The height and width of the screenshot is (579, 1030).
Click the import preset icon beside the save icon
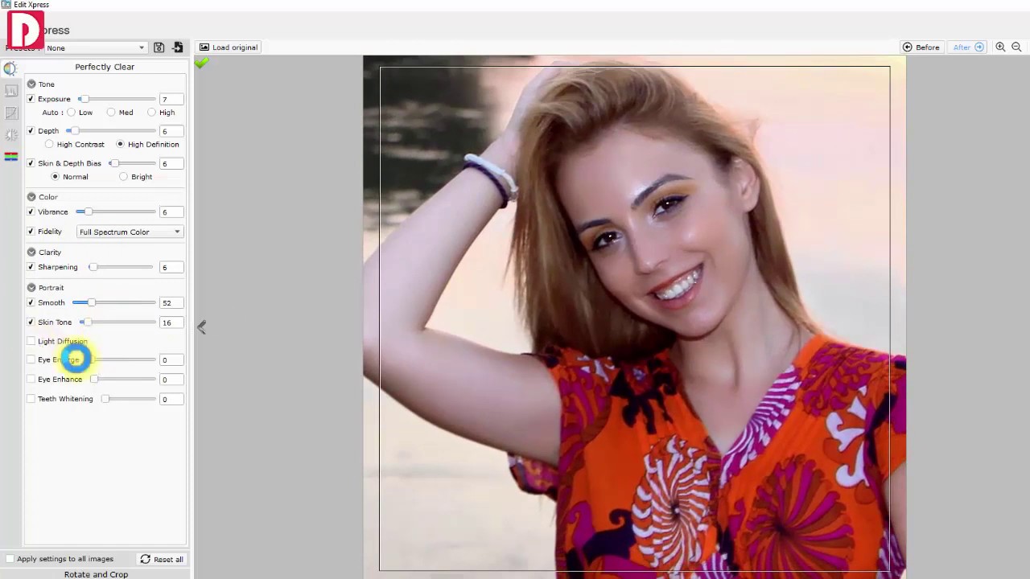[x=178, y=47]
